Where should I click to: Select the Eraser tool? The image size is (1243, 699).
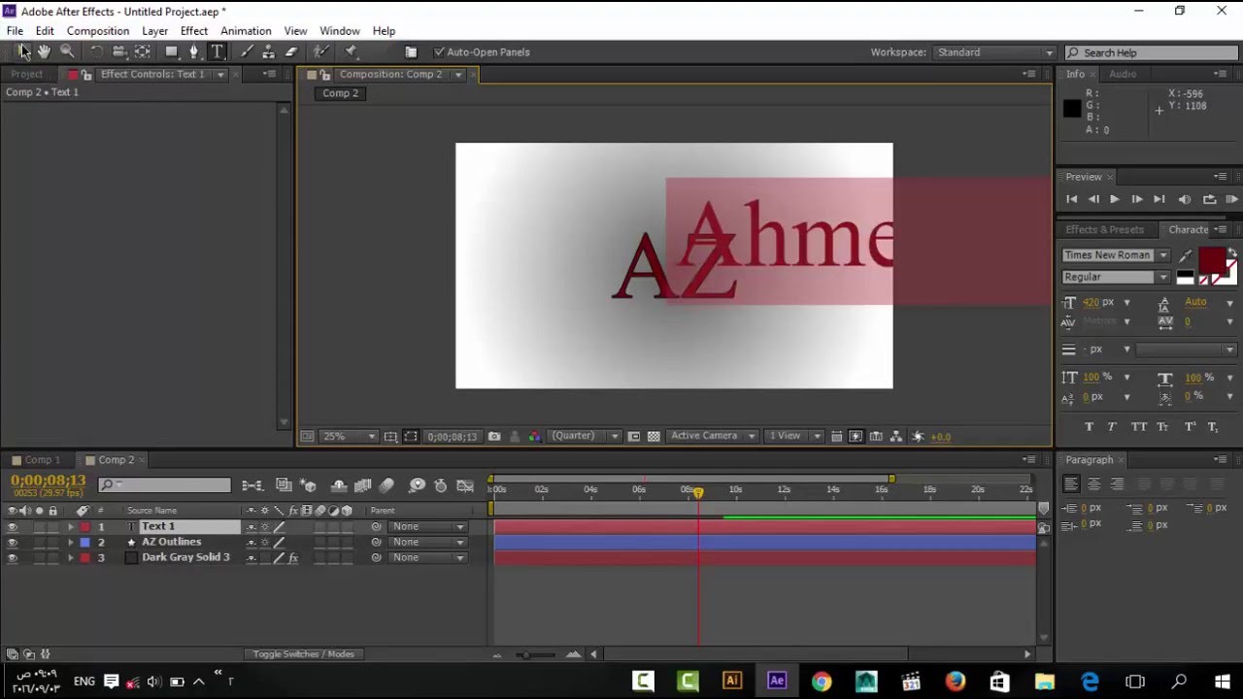(290, 51)
